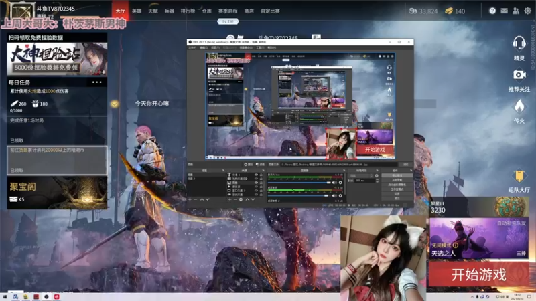Open the game settings gear icon
This screenshot has height=301, width=536.
[528, 11]
